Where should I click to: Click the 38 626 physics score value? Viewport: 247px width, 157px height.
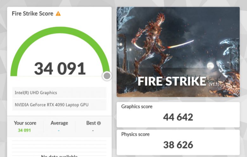178,145
